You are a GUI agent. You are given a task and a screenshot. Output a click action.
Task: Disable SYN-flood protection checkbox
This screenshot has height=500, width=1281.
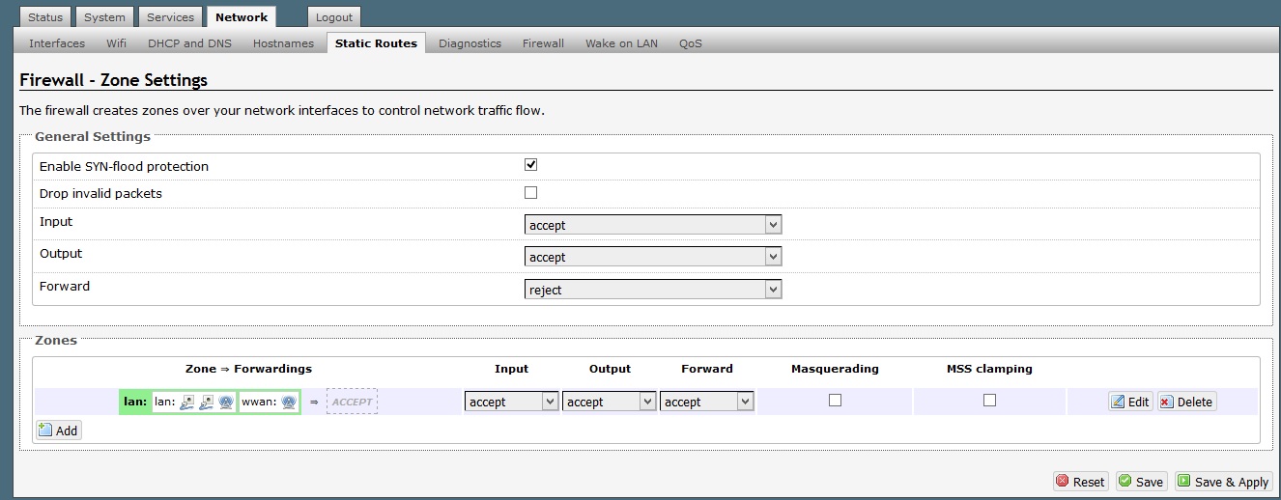tap(530, 165)
